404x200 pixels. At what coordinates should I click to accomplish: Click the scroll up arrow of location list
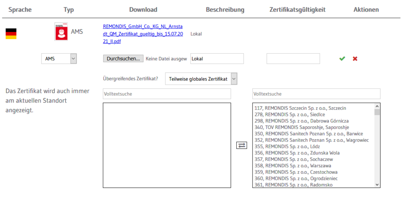(377, 106)
